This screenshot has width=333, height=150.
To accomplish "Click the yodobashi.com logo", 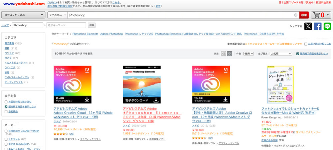I will pyautogui.click(x=23, y=4).
